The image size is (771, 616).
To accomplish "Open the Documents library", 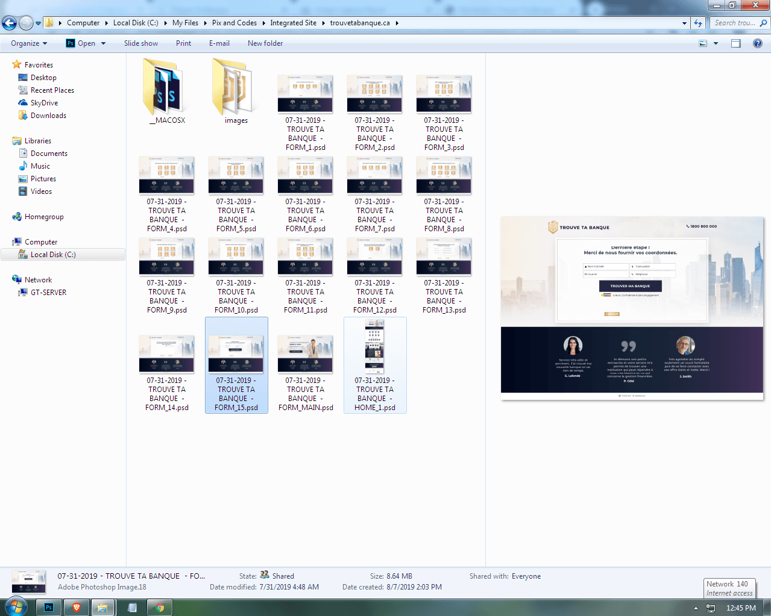I will pyautogui.click(x=49, y=154).
